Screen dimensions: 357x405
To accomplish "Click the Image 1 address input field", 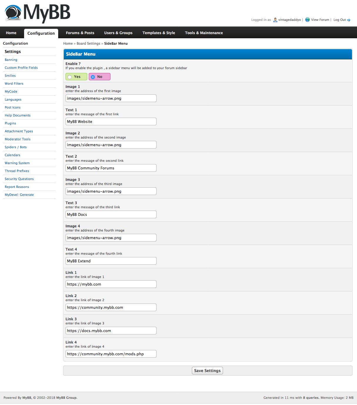I will (111, 98).
